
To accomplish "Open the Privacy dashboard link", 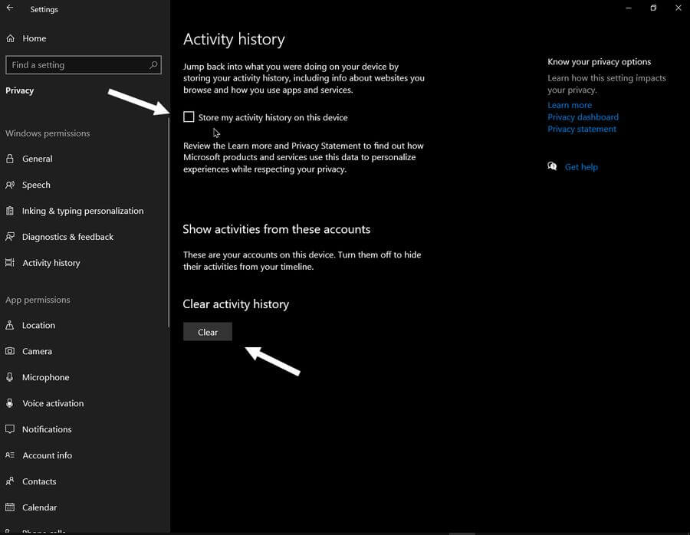I will click(583, 117).
